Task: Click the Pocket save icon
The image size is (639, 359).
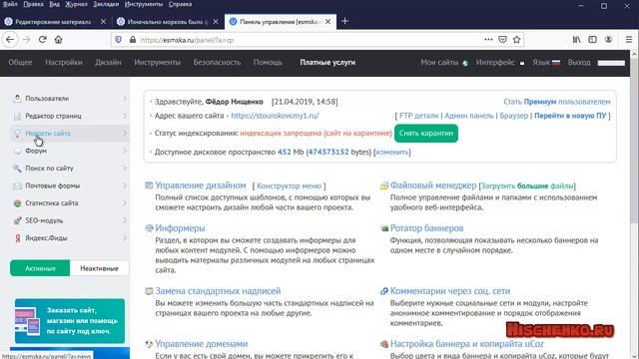Action: pos(502,40)
